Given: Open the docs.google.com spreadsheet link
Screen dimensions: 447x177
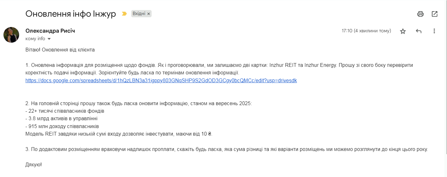Looking at the screenshot, I should coord(161,81).
